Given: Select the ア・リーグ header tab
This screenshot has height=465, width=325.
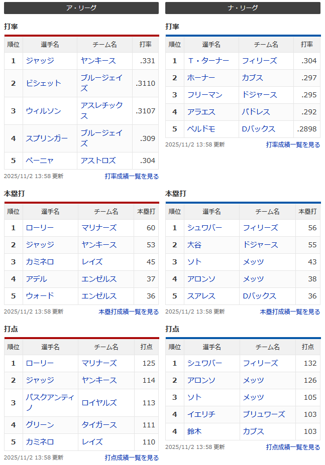Looking at the screenshot, I should point(81,8).
